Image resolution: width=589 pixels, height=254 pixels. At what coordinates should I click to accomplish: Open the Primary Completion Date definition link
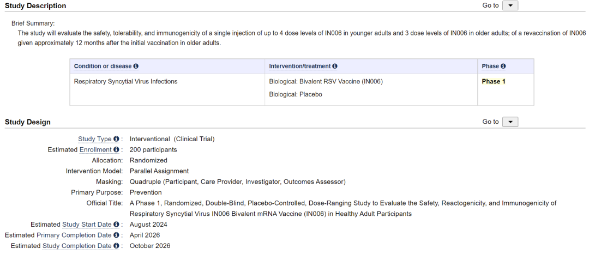[x=74, y=235]
